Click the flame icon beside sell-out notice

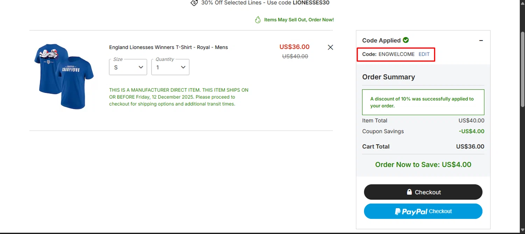coord(258,20)
